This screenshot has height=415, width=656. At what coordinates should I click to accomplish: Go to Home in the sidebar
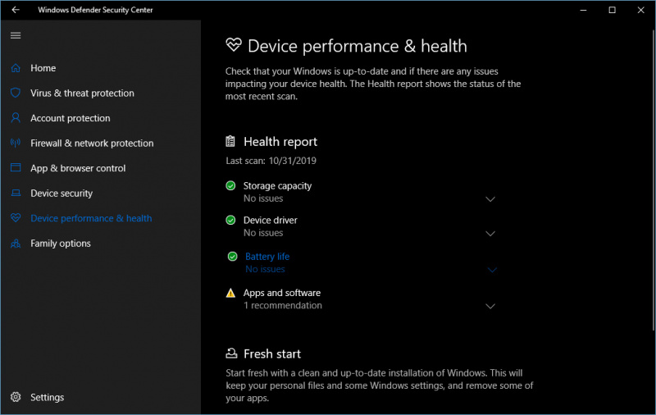click(43, 68)
